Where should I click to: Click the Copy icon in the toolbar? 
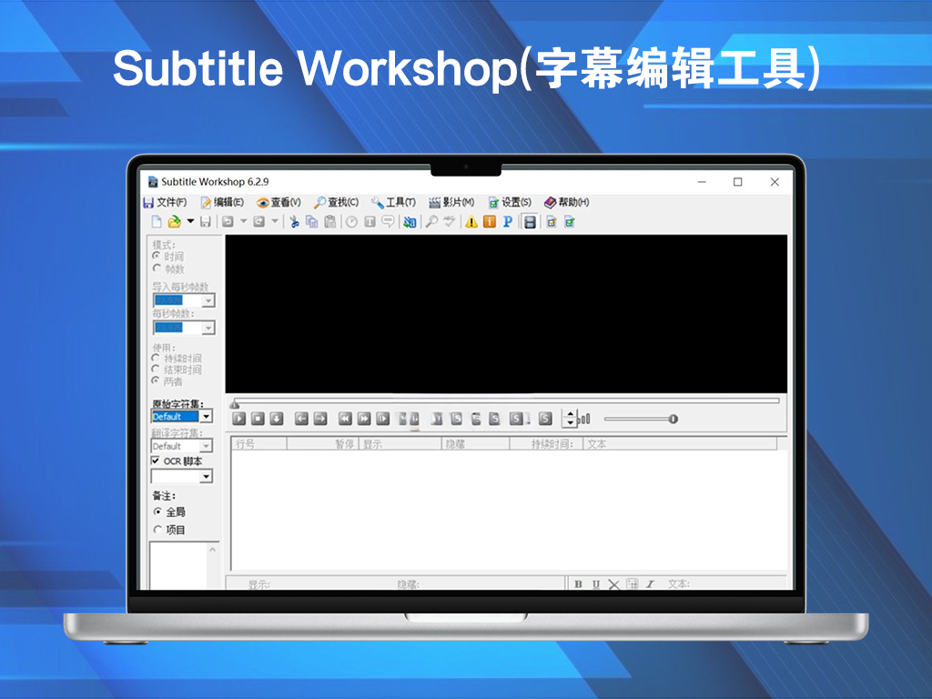[311, 222]
